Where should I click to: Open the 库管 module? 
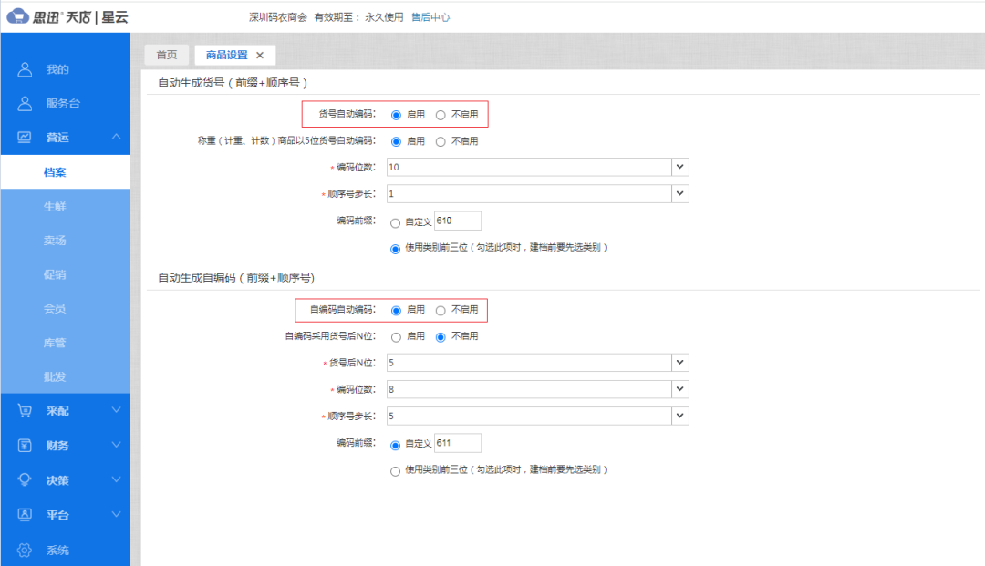57,342
